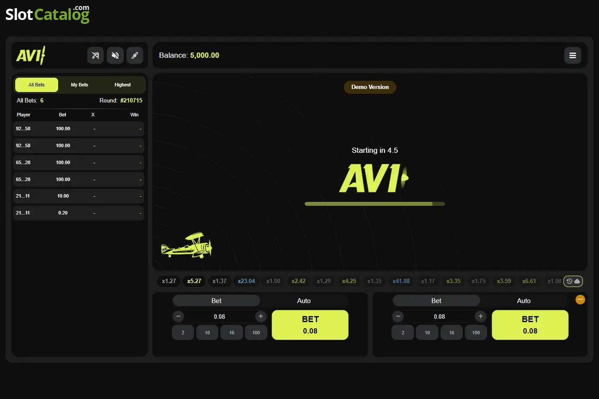Choose quick bet 100 in right panel
This screenshot has width=599, height=399.
pos(476,333)
